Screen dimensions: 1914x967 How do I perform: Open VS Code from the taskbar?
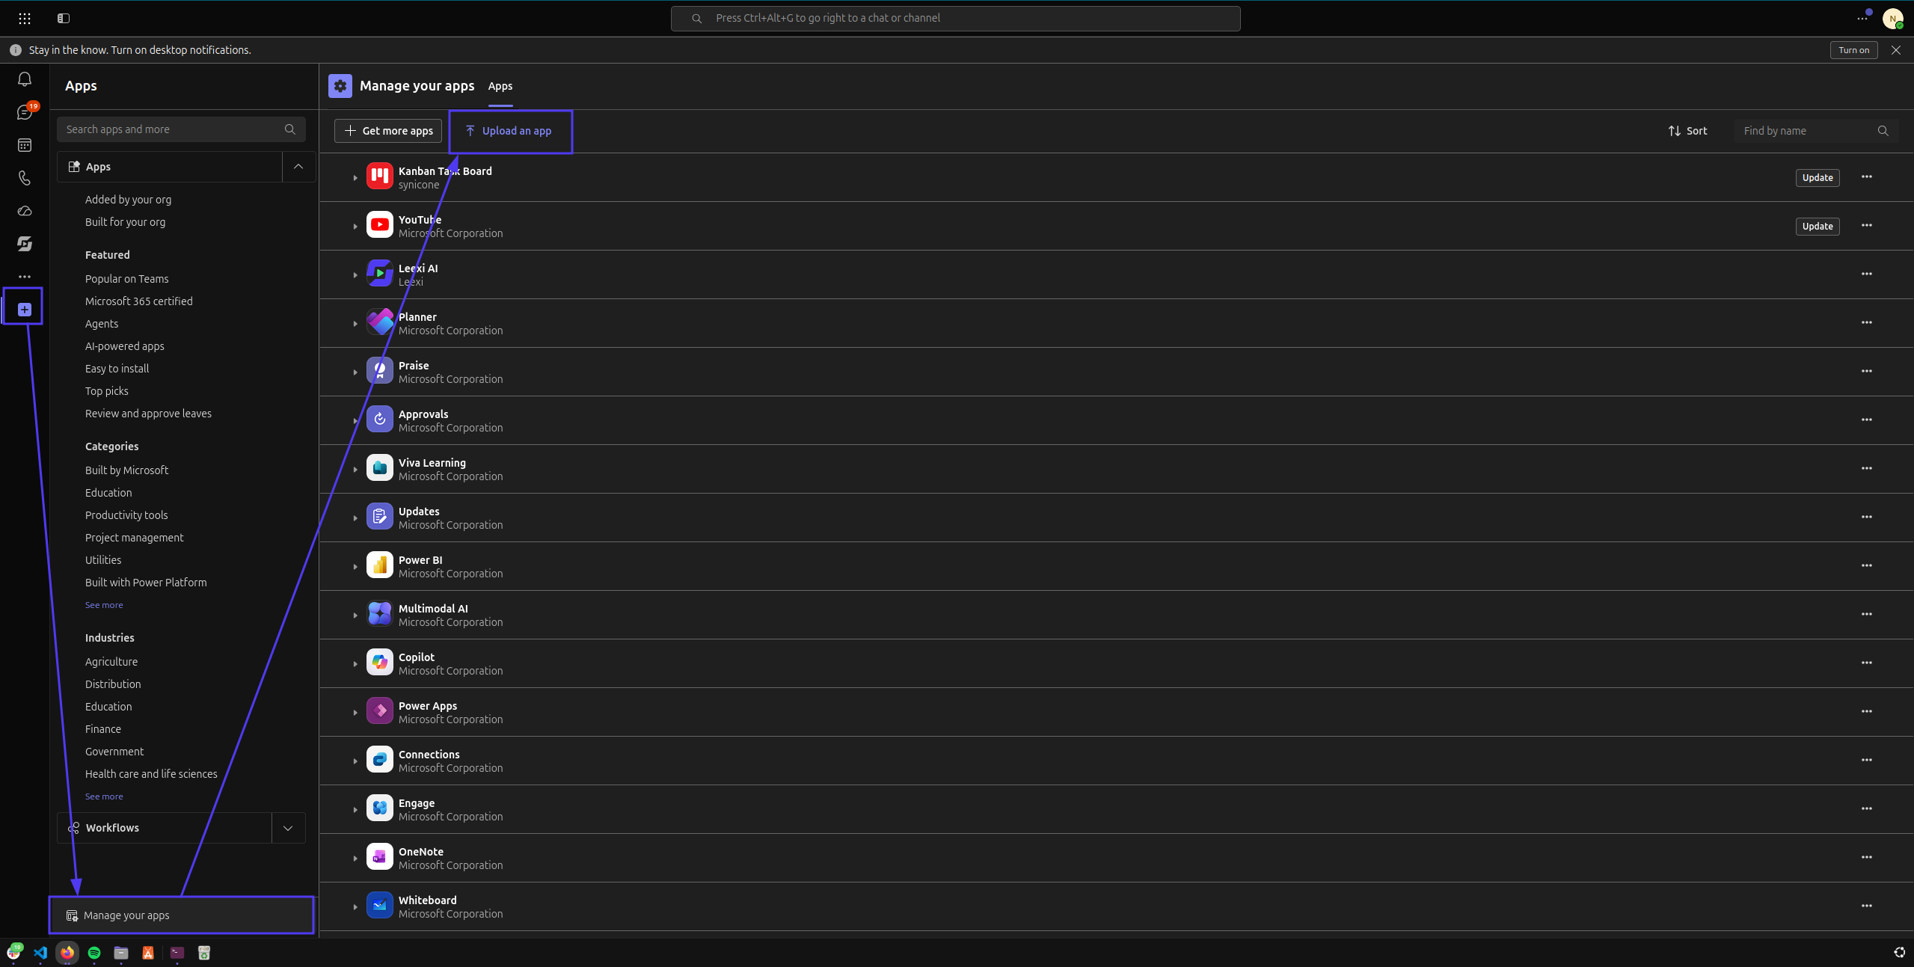click(40, 953)
